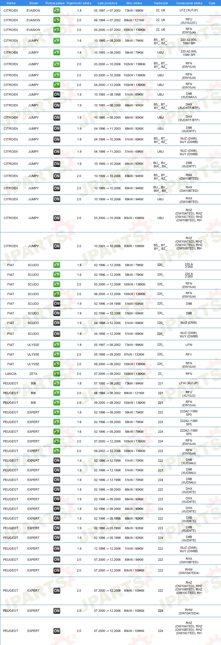Click petrol icon in Peugeot 806 89kW / 121KM row
Viewport: 221px width, 645px height.
click(57, 393)
